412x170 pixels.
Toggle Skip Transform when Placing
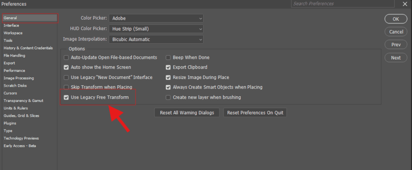[66, 87]
